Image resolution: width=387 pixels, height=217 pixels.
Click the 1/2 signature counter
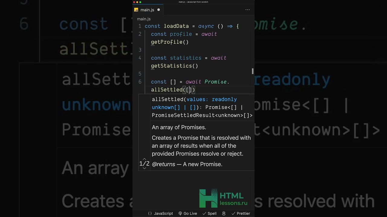tap(144, 164)
